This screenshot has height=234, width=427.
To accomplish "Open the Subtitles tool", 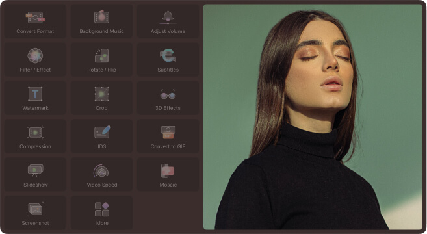I will 168,59.
